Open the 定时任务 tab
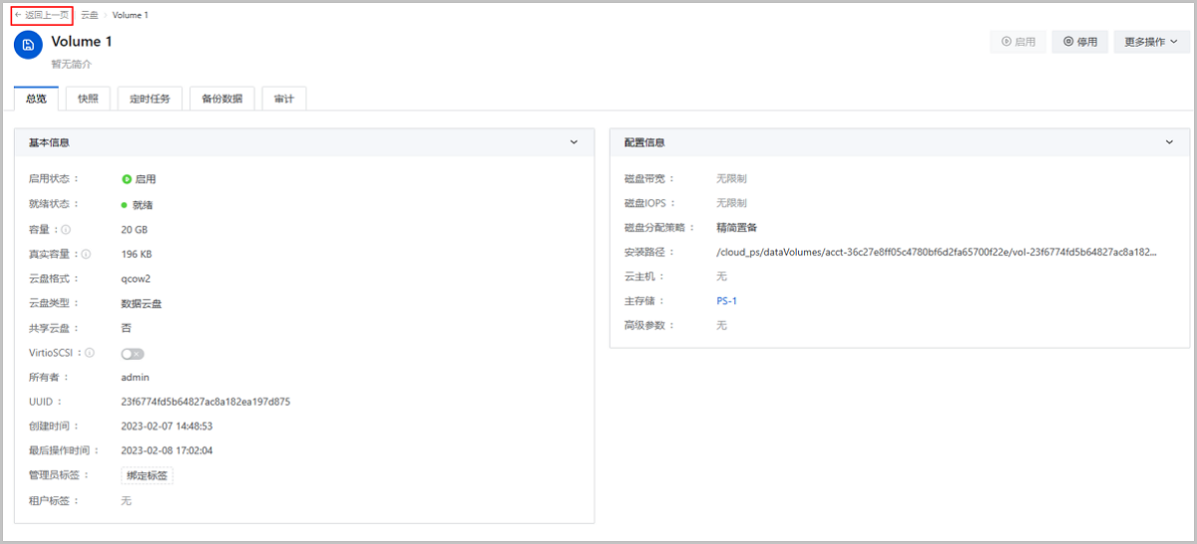The width and height of the screenshot is (1197, 544). point(150,99)
